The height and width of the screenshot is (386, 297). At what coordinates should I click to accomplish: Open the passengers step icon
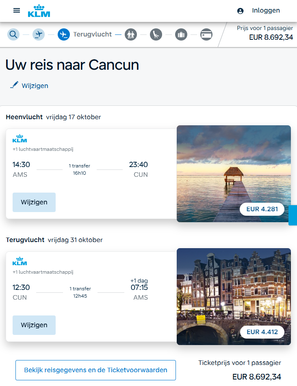(x=131, y=34)
